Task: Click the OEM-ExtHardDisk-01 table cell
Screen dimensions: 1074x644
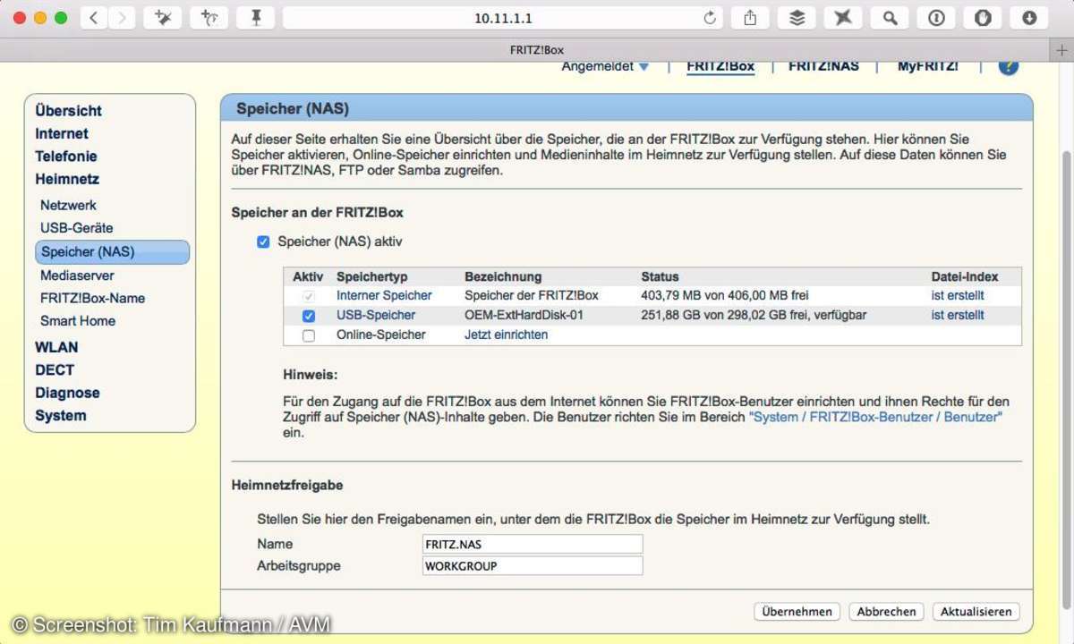Action: (524, 315)
